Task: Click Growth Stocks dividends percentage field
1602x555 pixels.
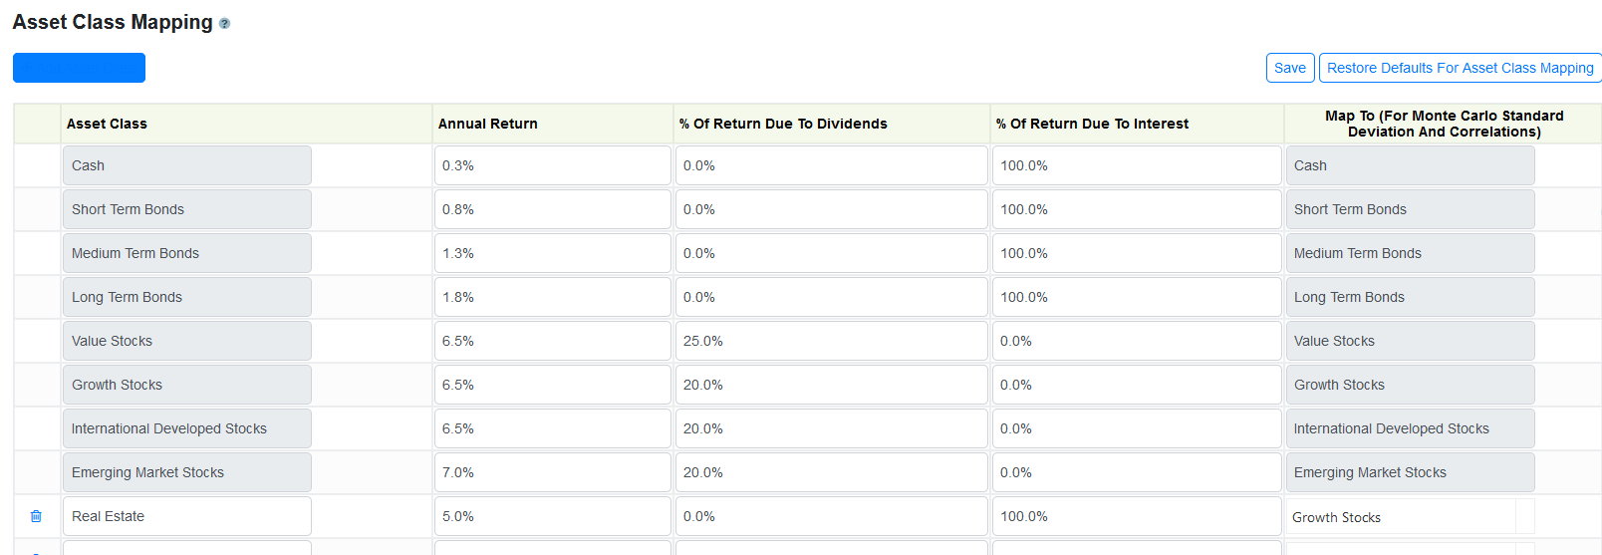Action: [832, 385]
